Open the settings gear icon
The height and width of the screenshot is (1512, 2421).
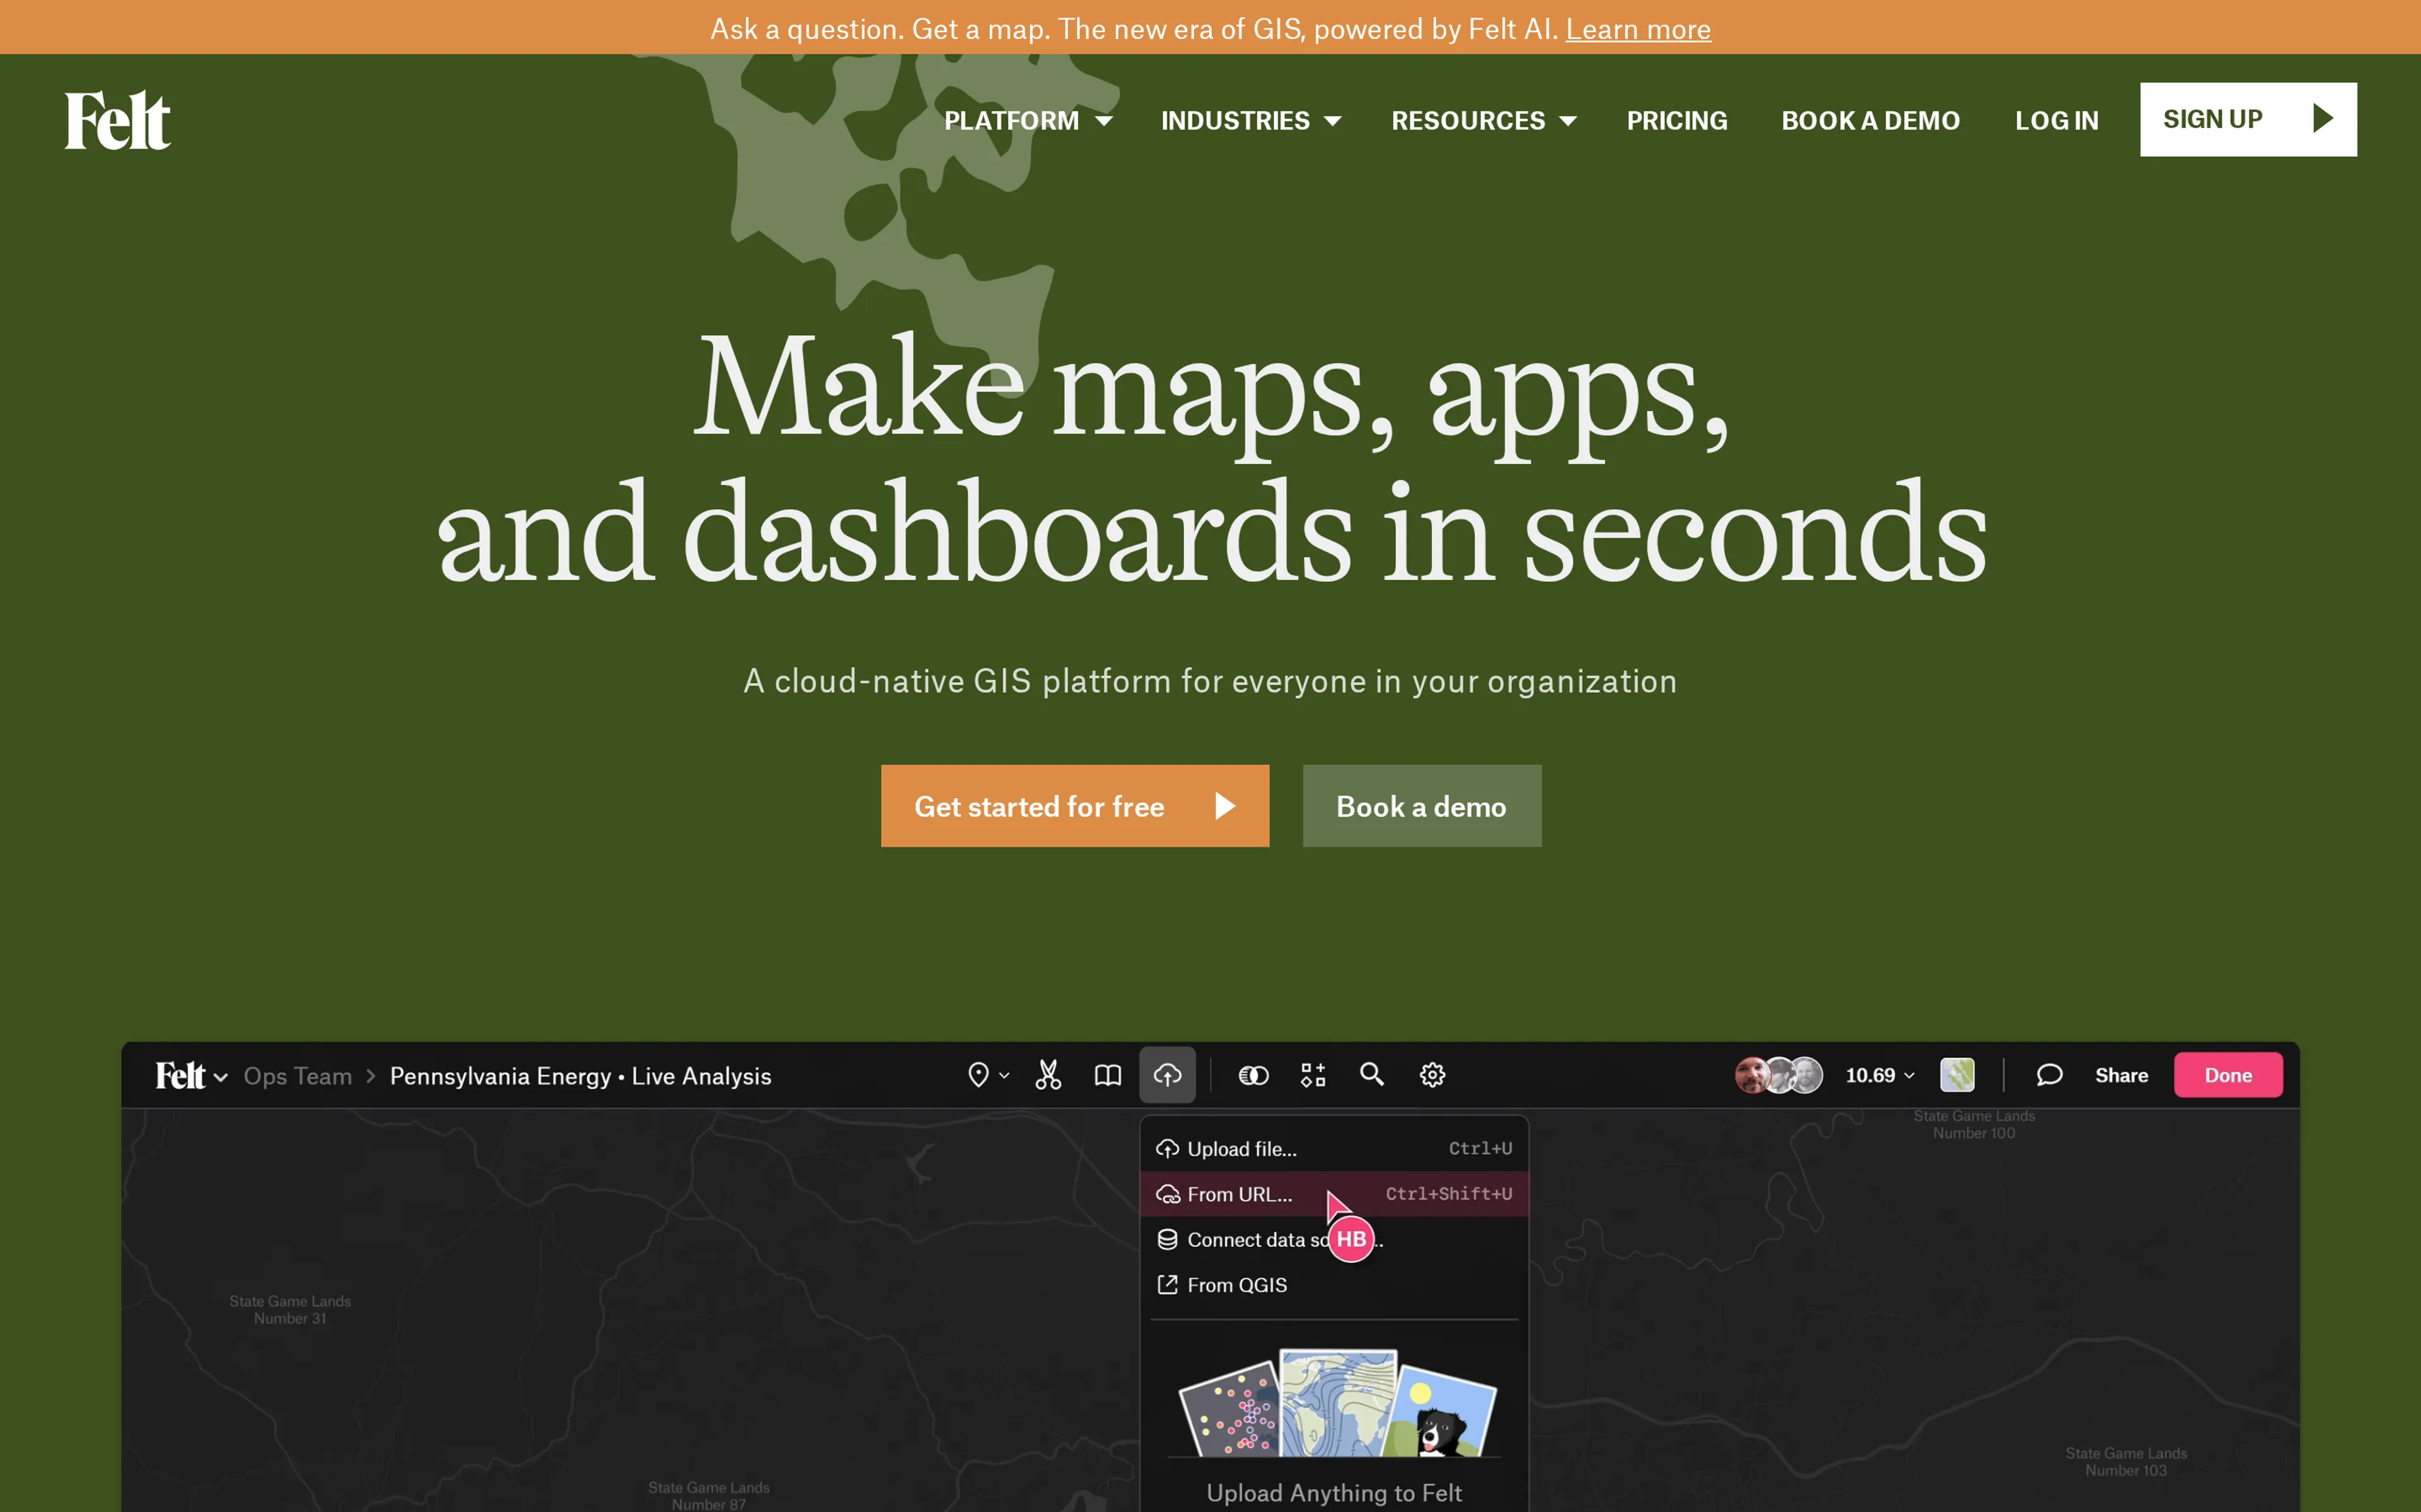point(1432,1075)
